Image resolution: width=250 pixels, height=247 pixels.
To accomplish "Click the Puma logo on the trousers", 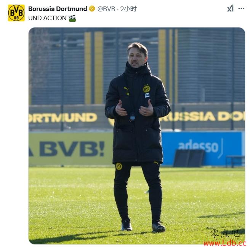I will point(156,163).
